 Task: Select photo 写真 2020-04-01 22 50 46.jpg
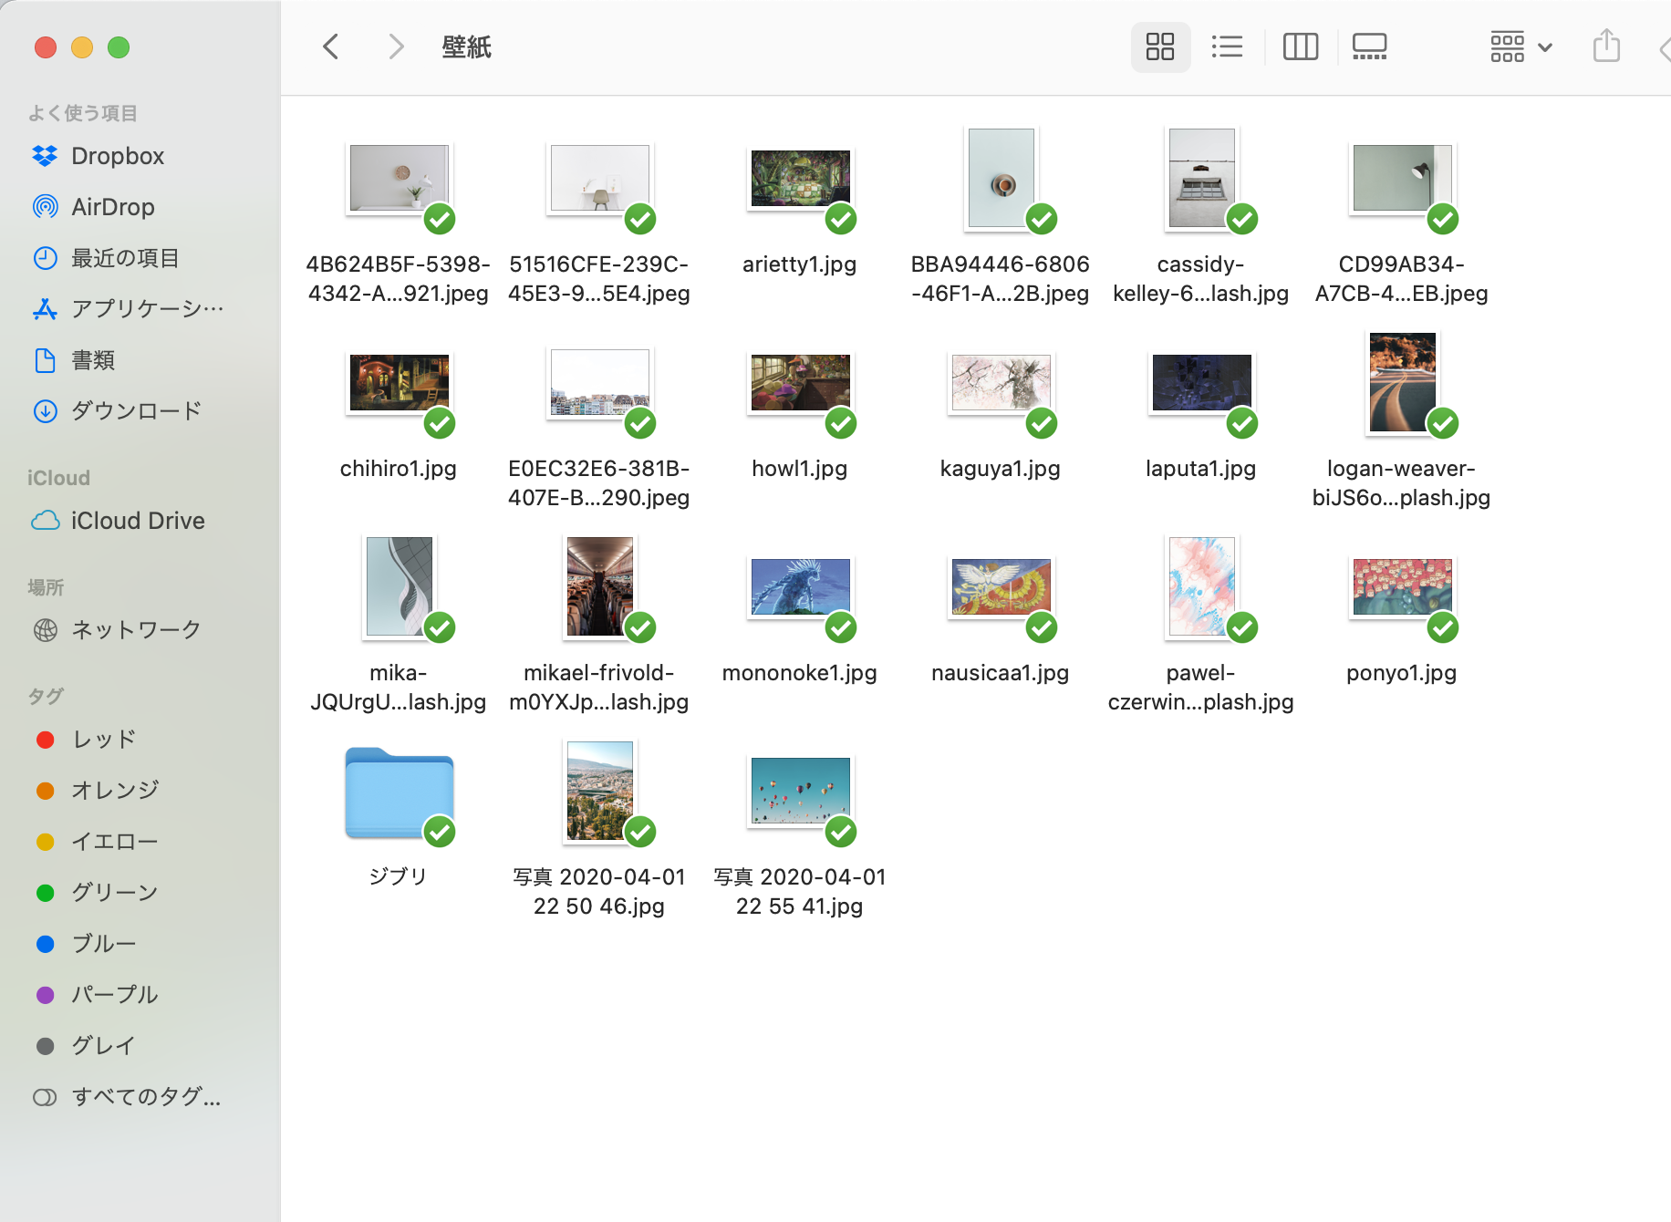[x=599, y=791]
